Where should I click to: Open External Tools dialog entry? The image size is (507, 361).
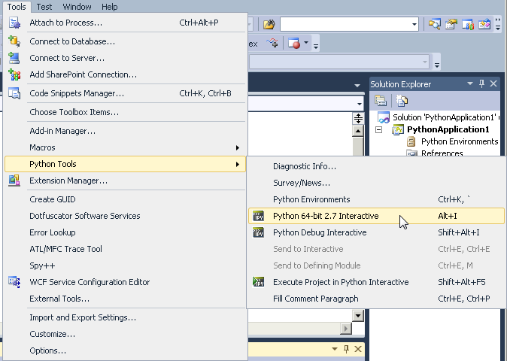pos(125,299)
